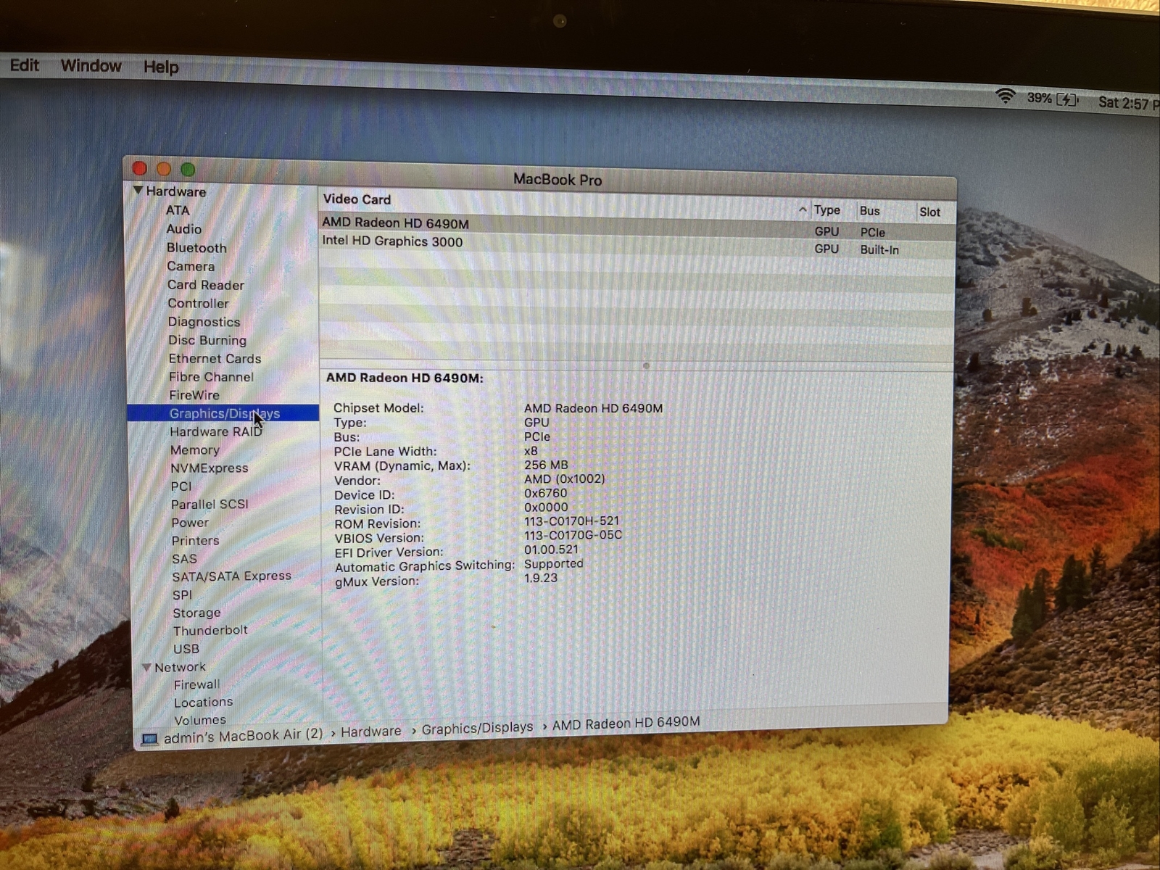1160x870 pixels.
Task: Select Bluetooth in the sidebar
Action: (x=196, y=248)
